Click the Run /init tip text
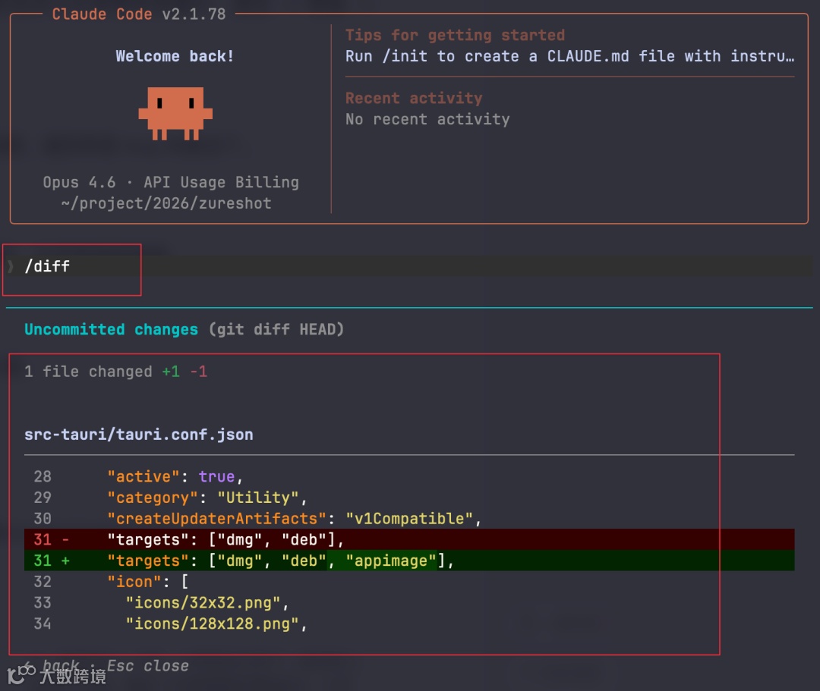Screen dimensions: 820x691 pyautogui.click(x=569, y=56)
